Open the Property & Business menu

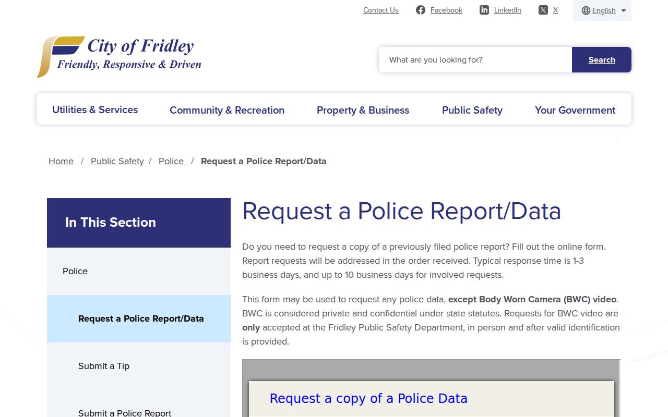pyautogui.click(x=363, y=110)
